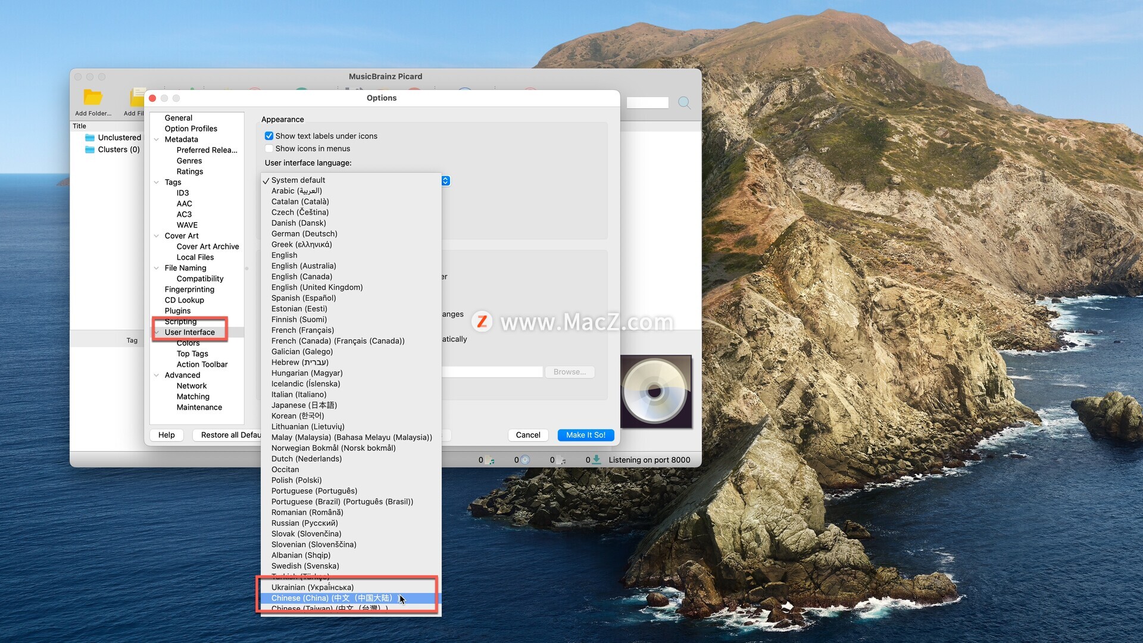Select Local Files option page

click(x=195, y=257)
